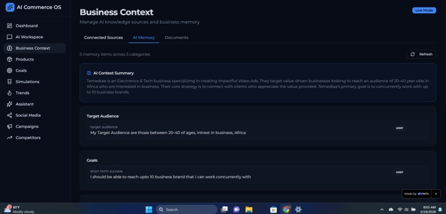Open the notification bell in tray
This screenshot has height=214, width=446.
[440, 210]
